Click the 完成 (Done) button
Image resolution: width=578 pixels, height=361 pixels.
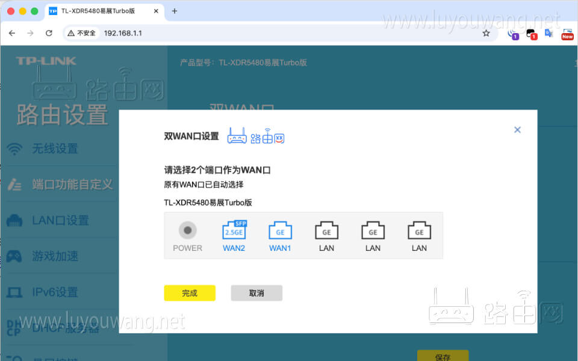tap(190, 293)
